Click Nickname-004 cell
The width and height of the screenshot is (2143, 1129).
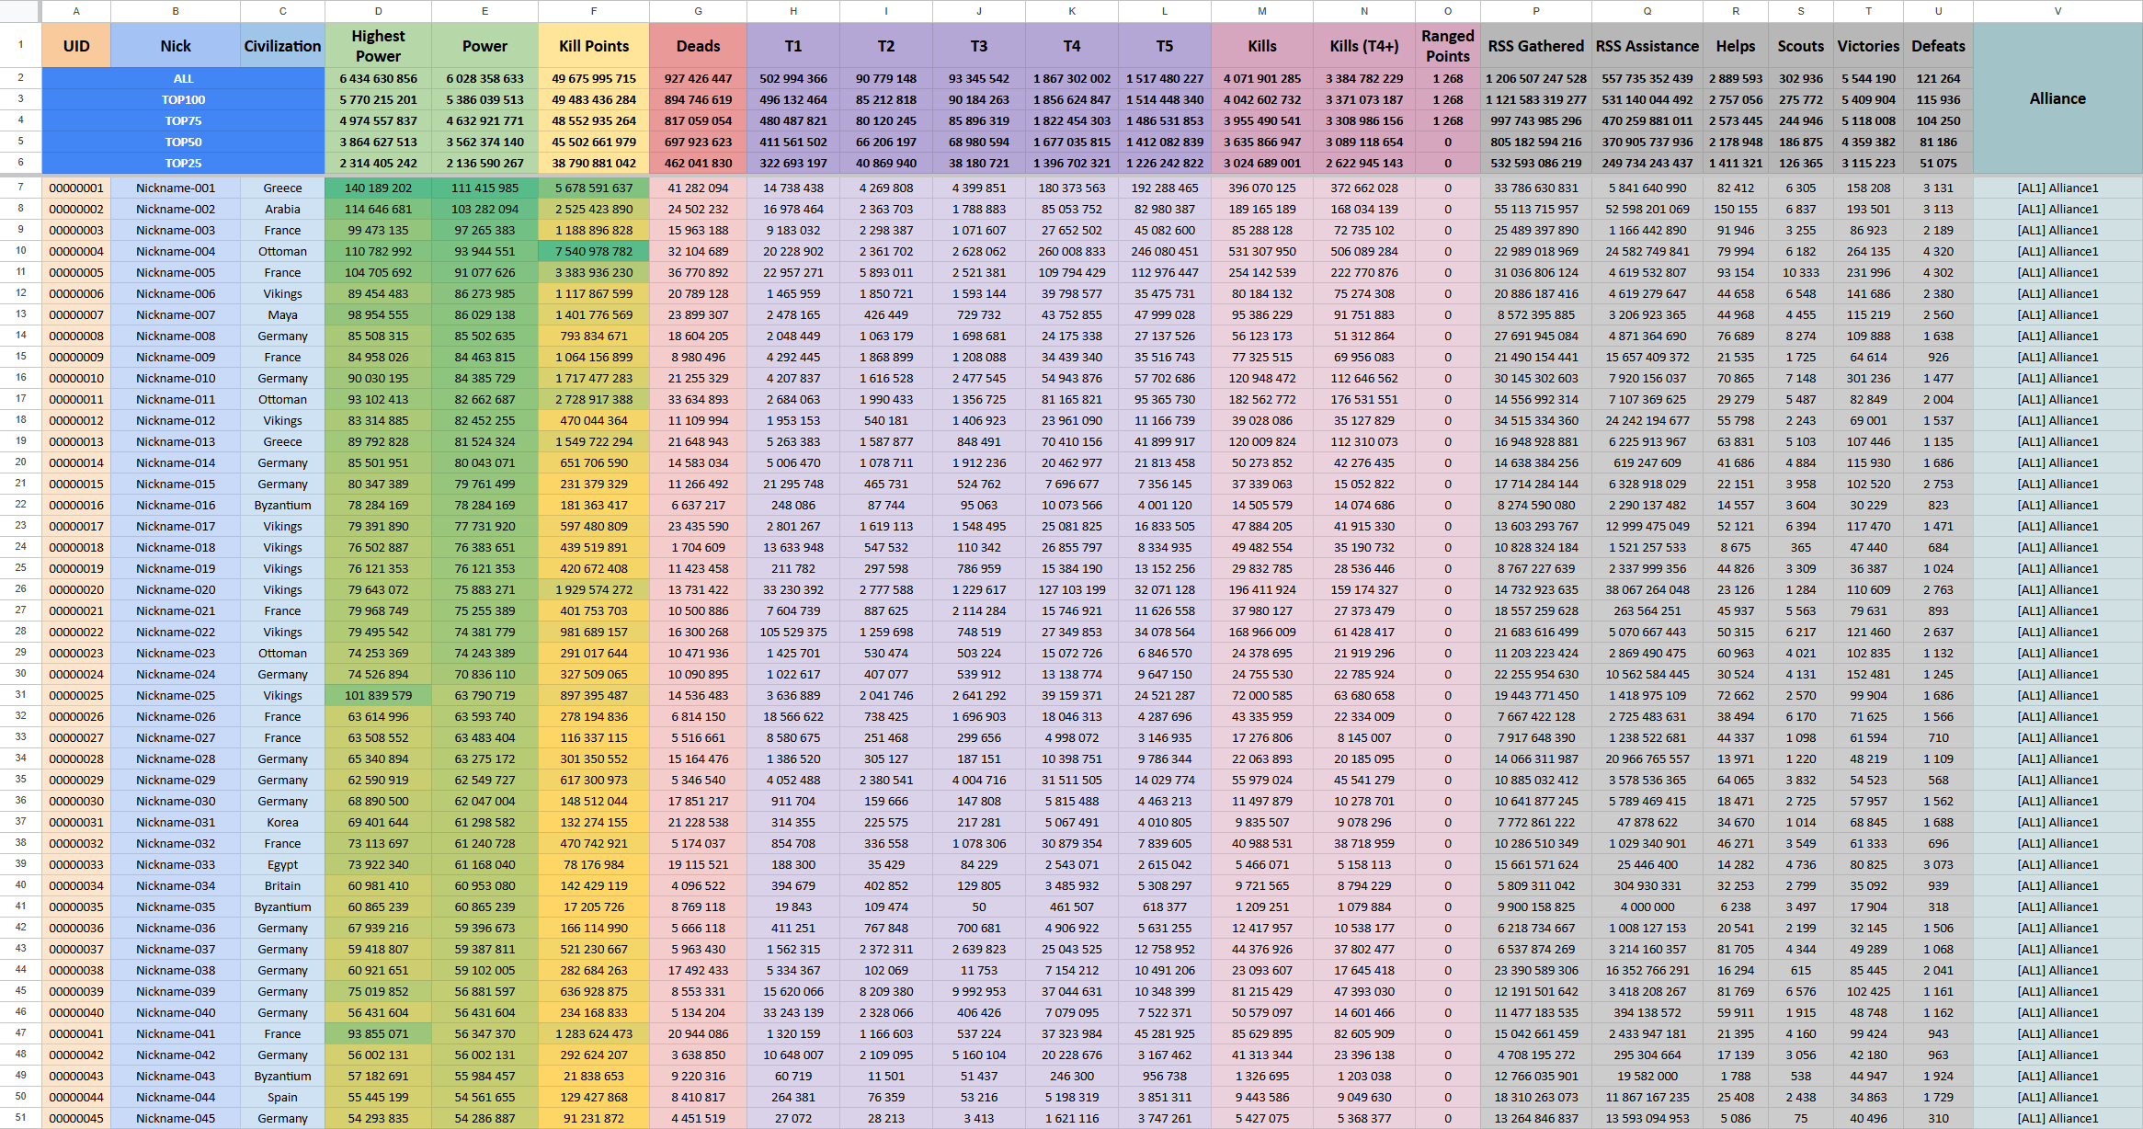pyautogui.click(x=176, y=251)
